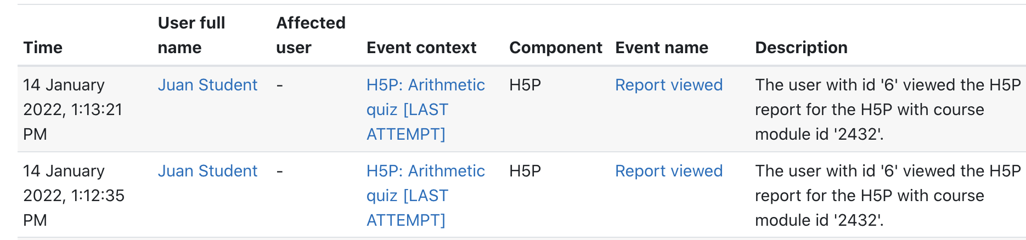This screenshot has height=240, width=1026.
Task: Select the 1:12:35 PM time cell
Action: click(74, 196)
